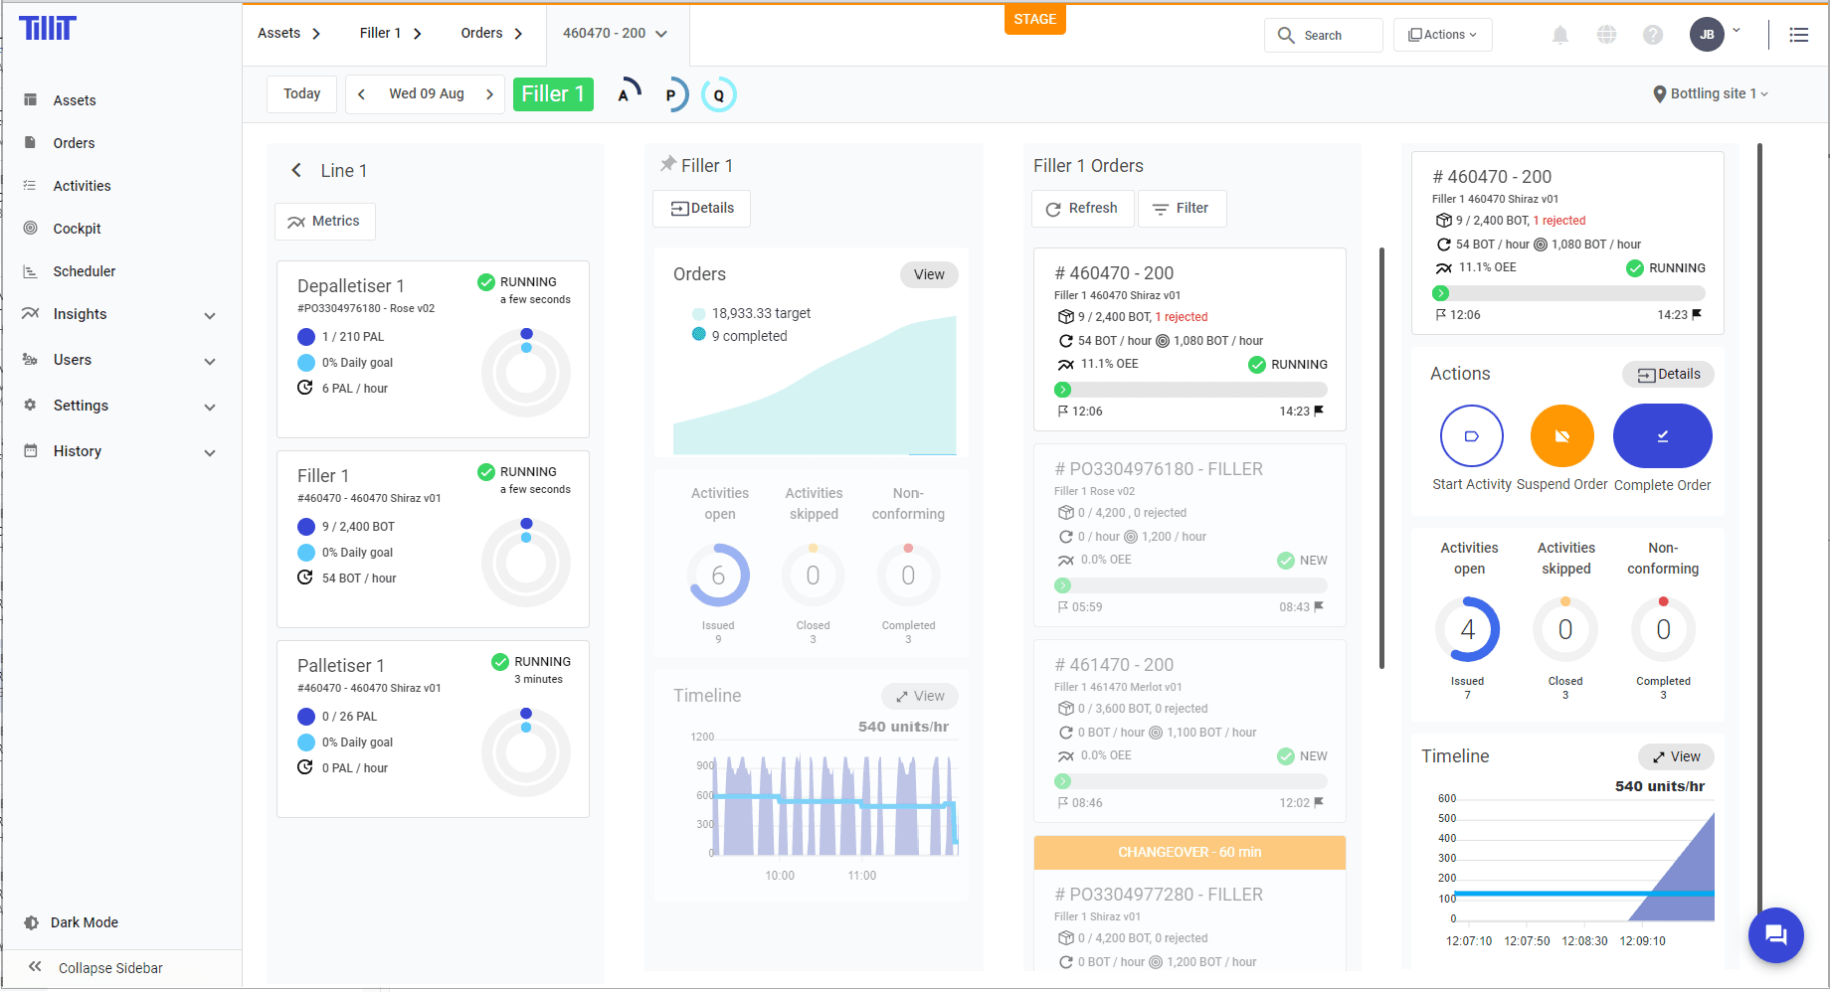Viewport: 1830px width, 992px height.
Task: Collapse the sidebar
Action: 109,968
